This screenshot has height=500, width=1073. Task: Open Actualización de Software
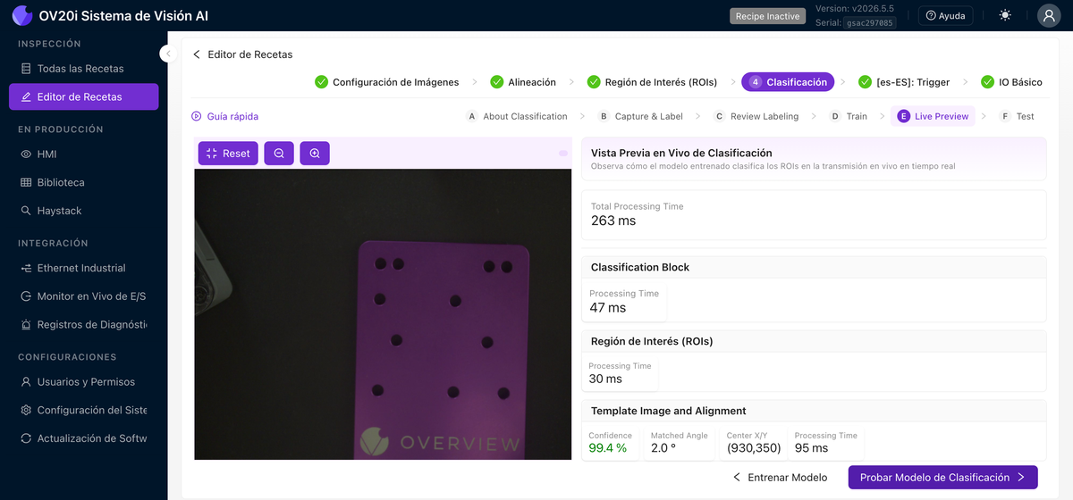click(84, 438)
